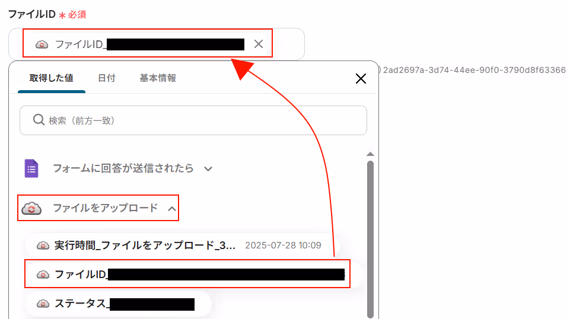570x319 pixels.
Task: Expand フォームに回答が送信されたら section chevron
Action: coord(208,168)
